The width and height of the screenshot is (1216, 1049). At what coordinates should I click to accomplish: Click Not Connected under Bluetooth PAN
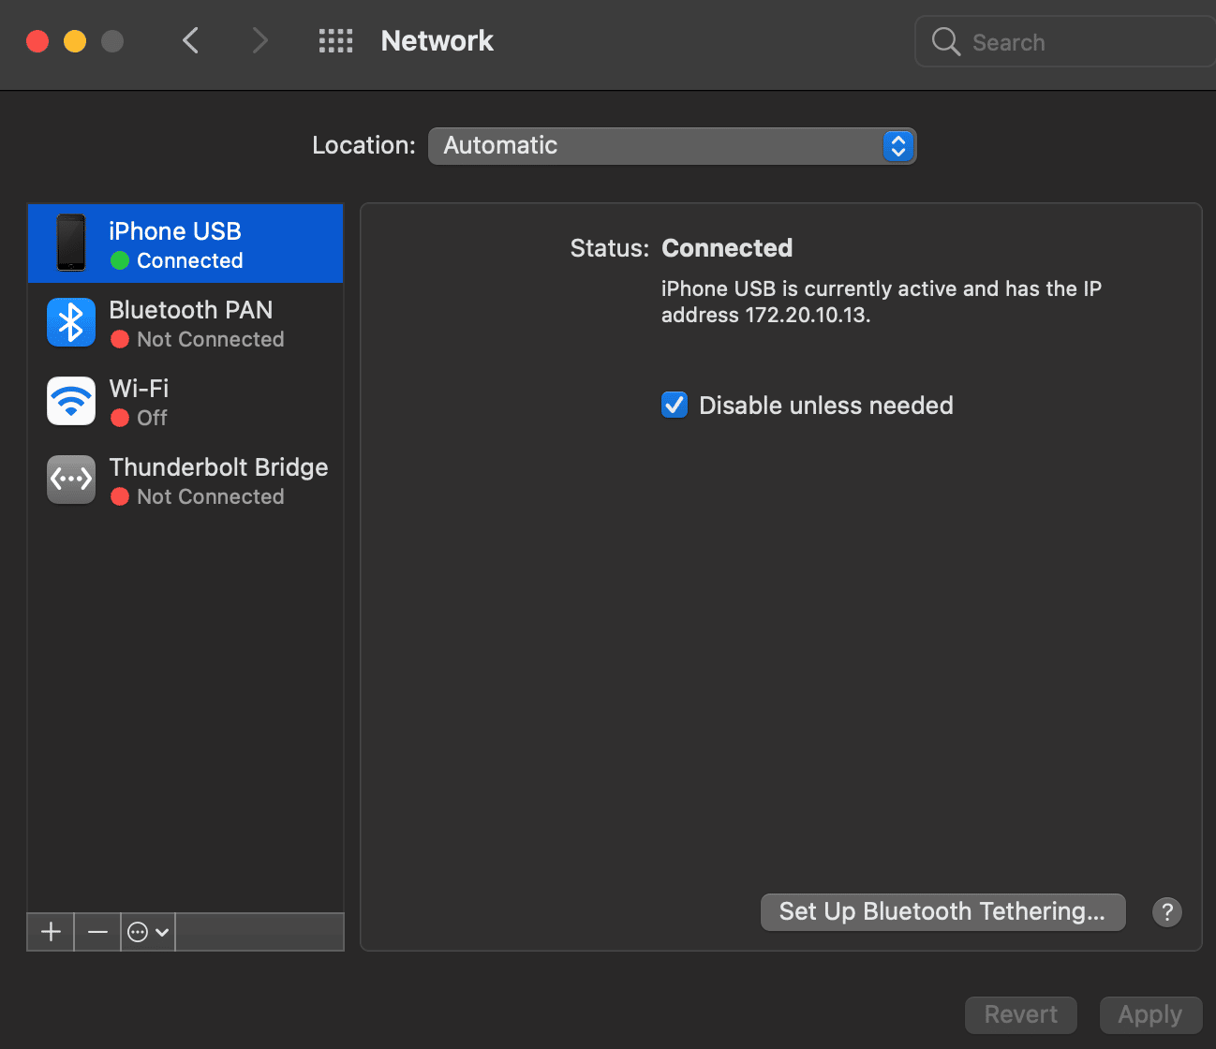click(x=210, y=339)
